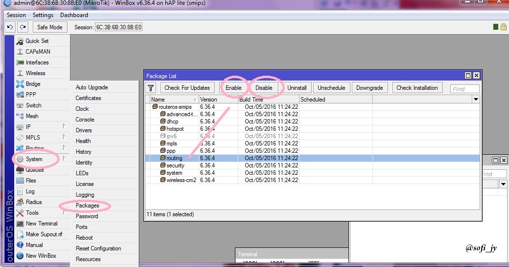Open the Dashboard menu
This screenshot has width=509, height=267.
tap(74, 15)
